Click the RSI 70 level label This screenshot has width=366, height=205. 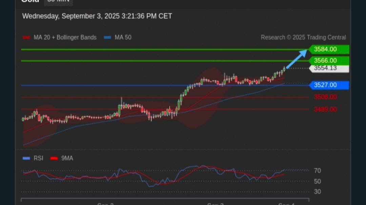click(318, 171)
